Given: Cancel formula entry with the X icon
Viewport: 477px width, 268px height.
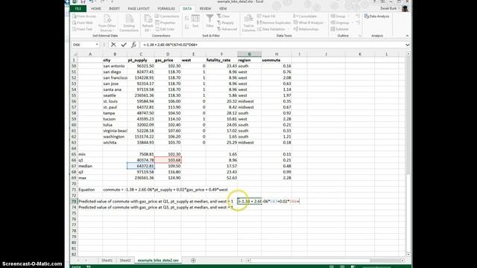Looking at the screenshot, I should tap(113, 45).
